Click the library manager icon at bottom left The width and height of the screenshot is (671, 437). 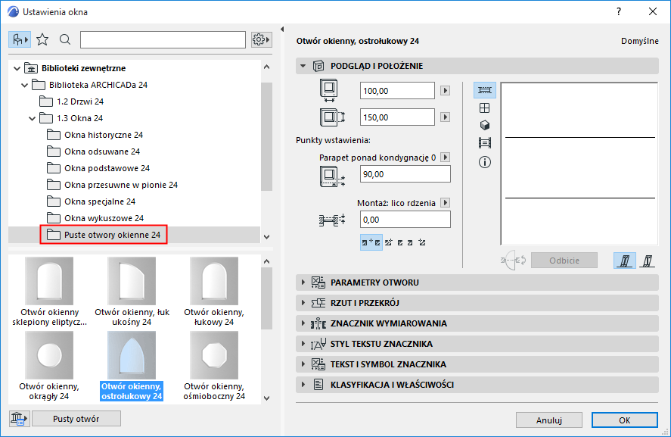(x=19, y=419)
